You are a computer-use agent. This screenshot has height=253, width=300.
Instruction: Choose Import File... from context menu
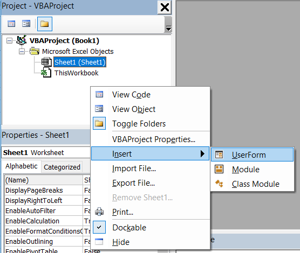click(151, 168)
